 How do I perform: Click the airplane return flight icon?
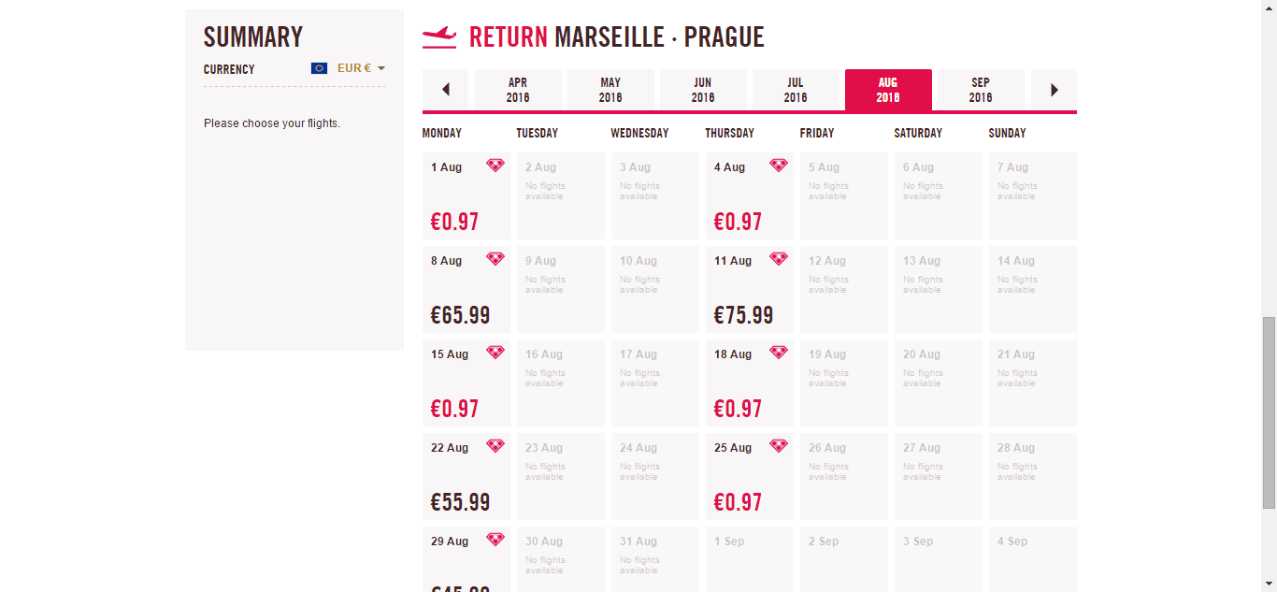coord(439,36)
